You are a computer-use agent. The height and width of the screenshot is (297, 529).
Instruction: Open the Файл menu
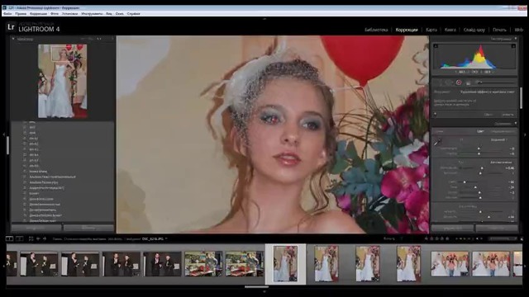7,14
